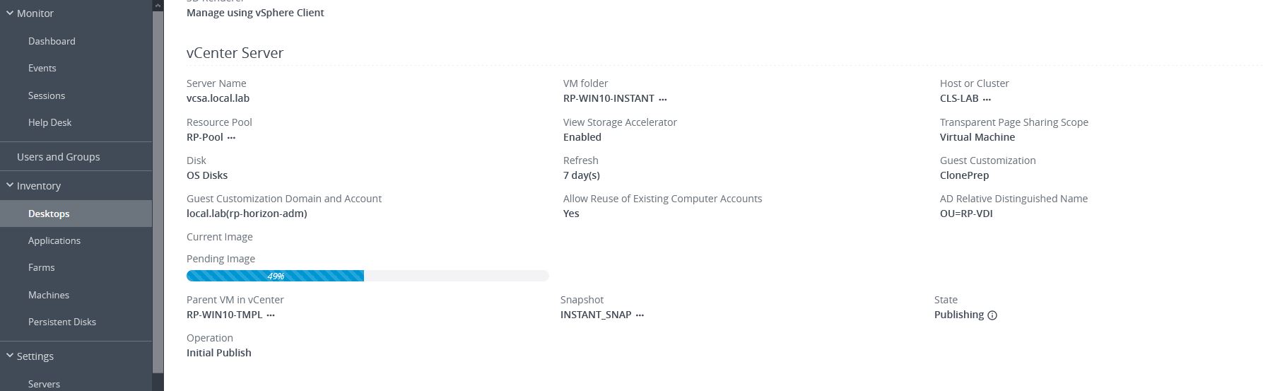Go to Farms in the sidebar

42,267
